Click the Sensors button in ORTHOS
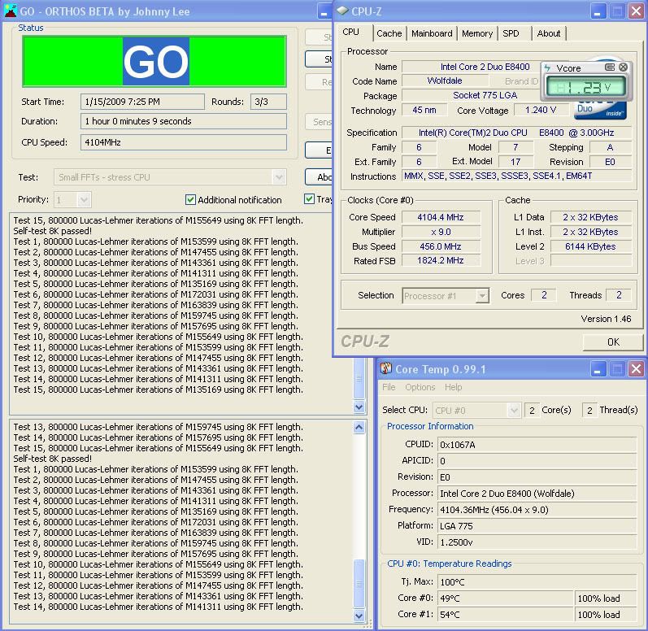The height and width of the screenshot is (631, 648). pos(319,122)
